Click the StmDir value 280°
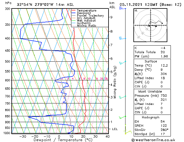 click(164, 130)
